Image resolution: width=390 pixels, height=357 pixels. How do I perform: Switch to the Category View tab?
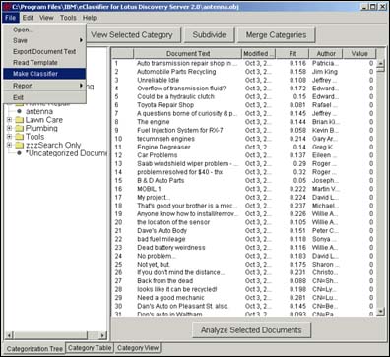tap(138, 348)
